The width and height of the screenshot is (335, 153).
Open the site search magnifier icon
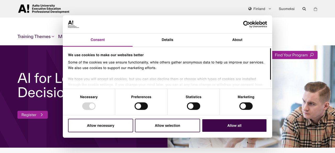[x=304, y=9]
